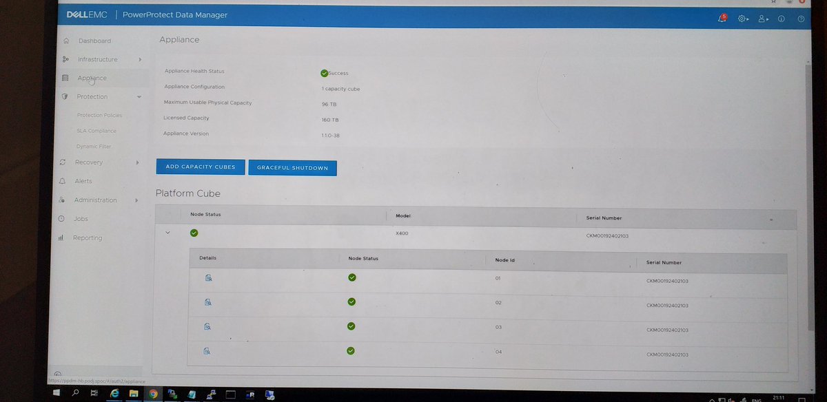Click X400 platform cube status checkmark

click(x=194, y=233)
